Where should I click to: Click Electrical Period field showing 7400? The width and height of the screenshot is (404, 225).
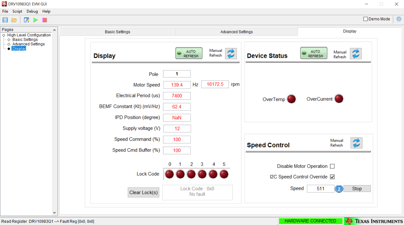click(177, 96)
